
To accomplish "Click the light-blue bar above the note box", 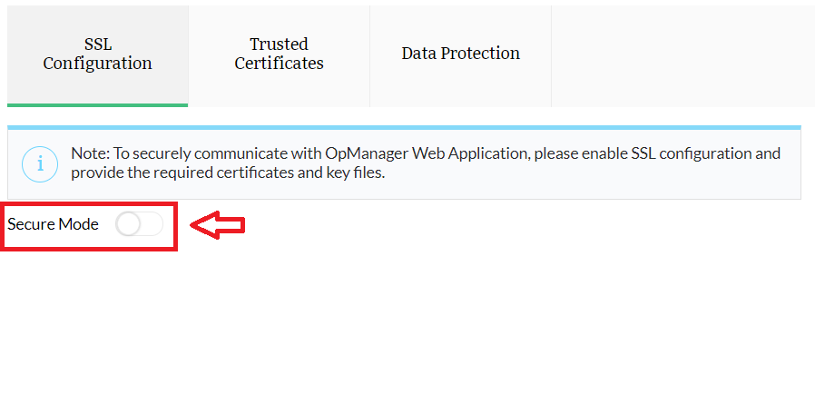I will [x=404, y=127].
